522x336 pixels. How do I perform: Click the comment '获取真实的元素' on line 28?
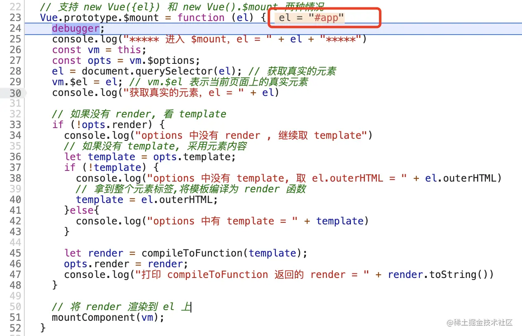[x=293, y=71]
